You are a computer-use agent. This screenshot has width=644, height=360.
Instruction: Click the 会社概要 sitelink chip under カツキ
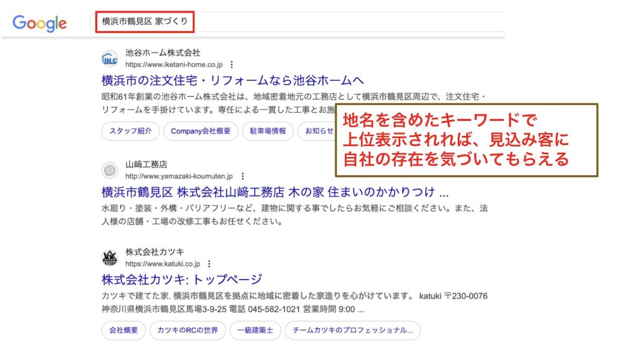coord(123,330)
